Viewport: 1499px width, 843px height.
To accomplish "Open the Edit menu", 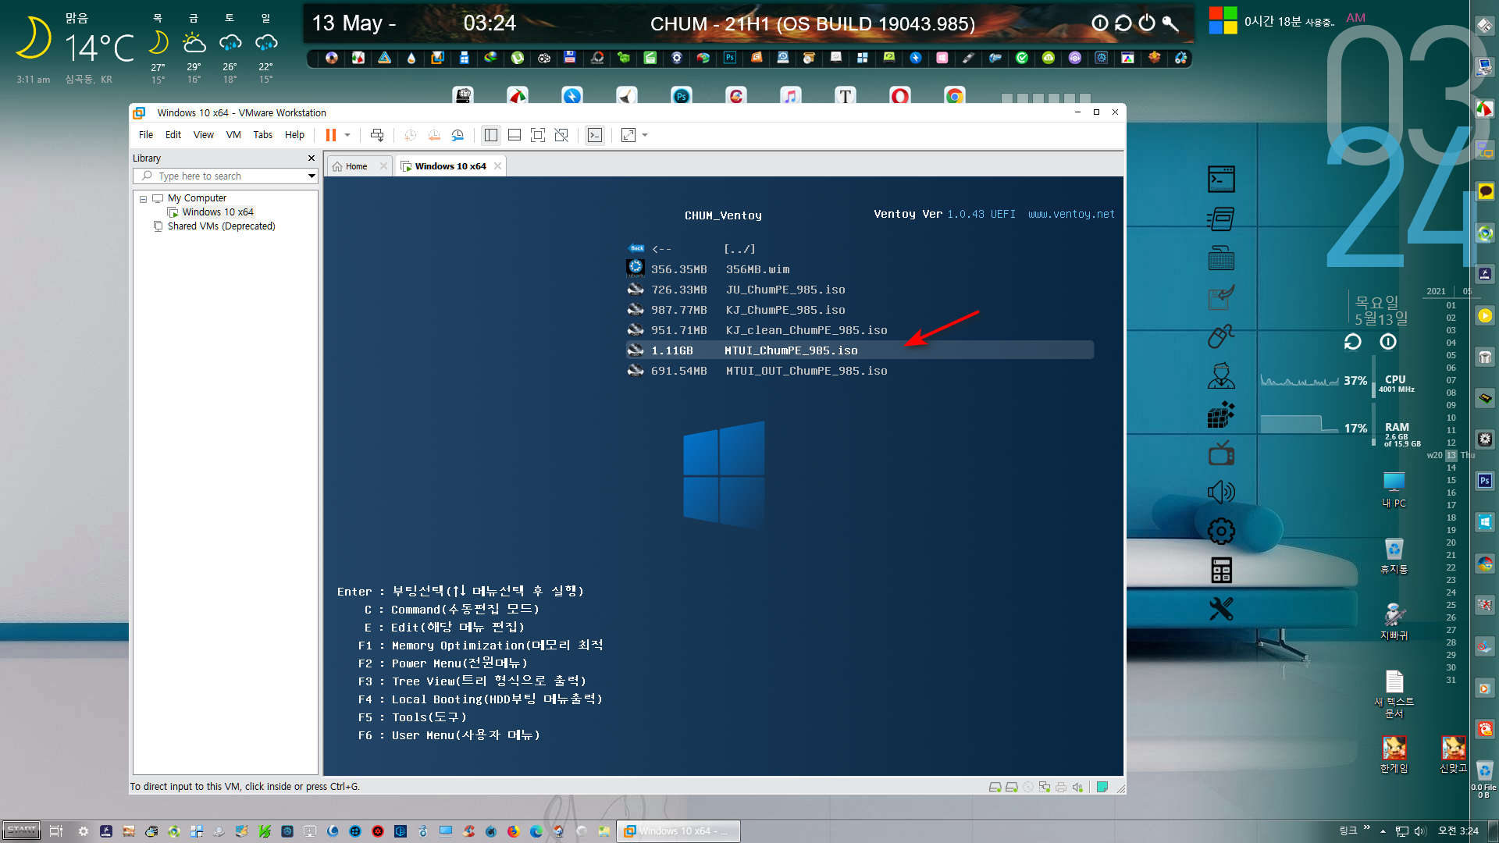I will point(173,135).
